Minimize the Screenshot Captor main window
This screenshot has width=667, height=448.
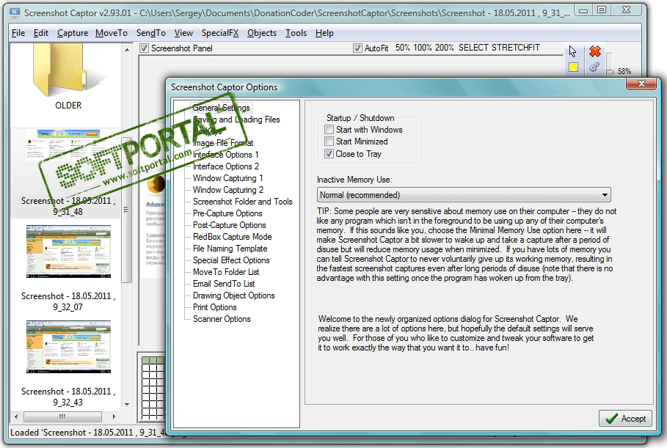coord(583,10)
